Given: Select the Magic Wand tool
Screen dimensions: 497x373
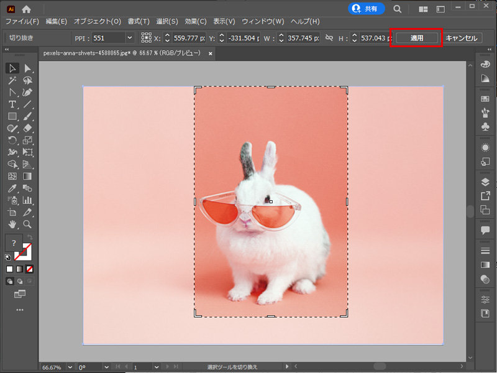Looking at the screenshot, I should click(x=12, y=80).
